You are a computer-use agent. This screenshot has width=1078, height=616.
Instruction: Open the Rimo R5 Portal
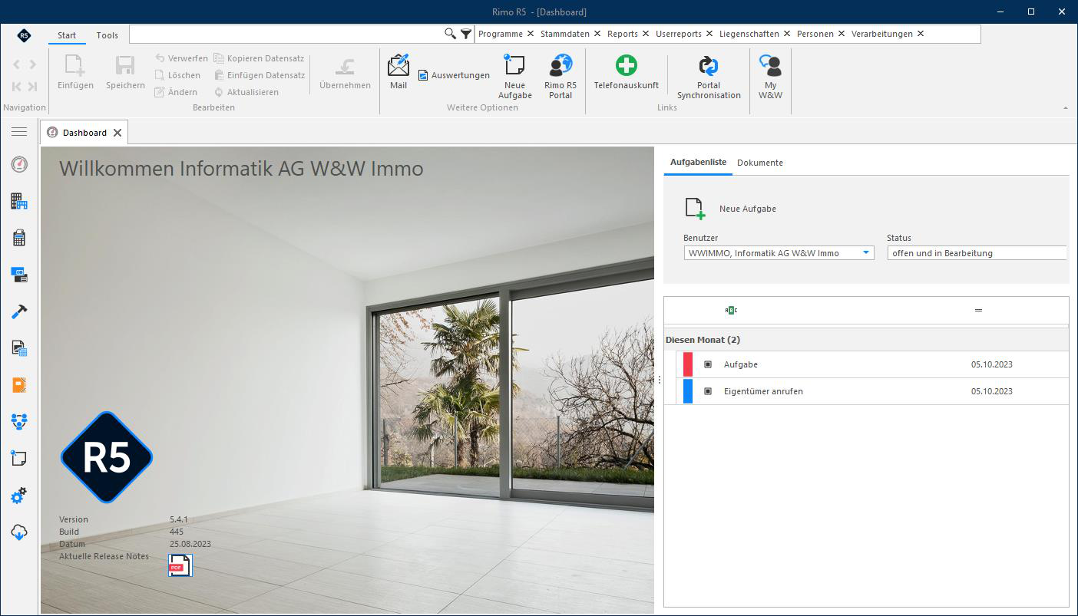[x=560, y=76]
